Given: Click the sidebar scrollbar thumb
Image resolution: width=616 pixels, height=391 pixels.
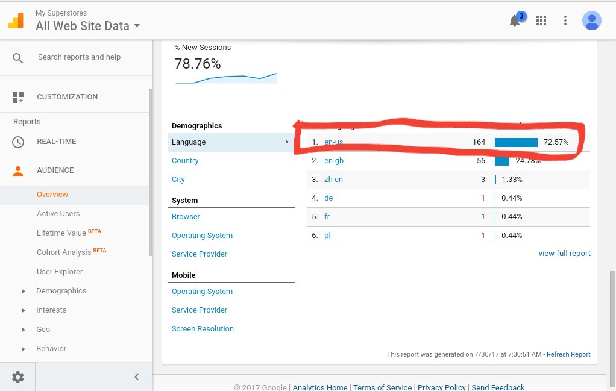Looking at the screenshot, I should (x=151, y=173).
